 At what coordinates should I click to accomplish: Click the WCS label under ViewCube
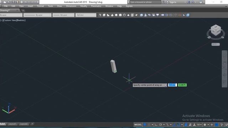[216, 44]
